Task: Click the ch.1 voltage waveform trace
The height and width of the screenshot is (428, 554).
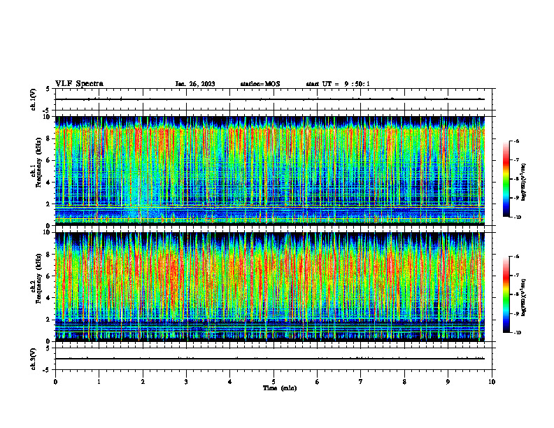Action: pyautogui.click(x=270, y=99)
